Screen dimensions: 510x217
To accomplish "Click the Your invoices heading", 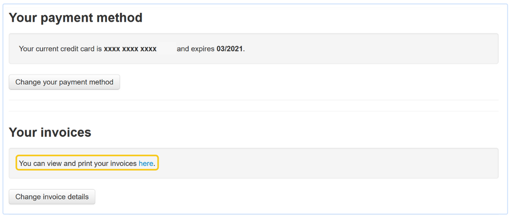I will pos(50,132).
